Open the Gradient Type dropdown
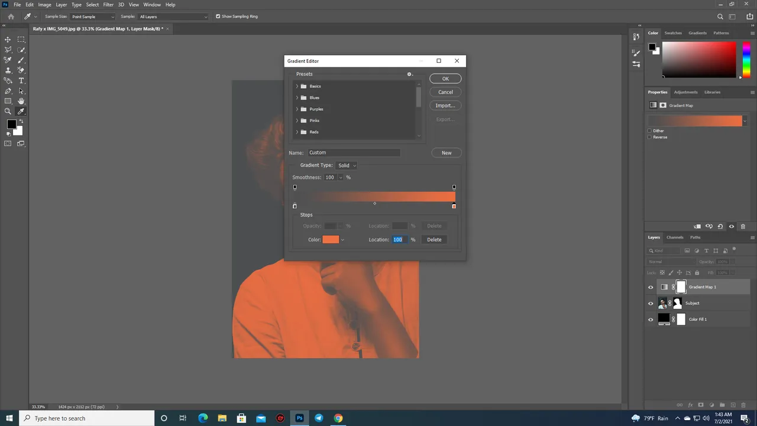This screenshot has width=757, height=426. point(347,166)
